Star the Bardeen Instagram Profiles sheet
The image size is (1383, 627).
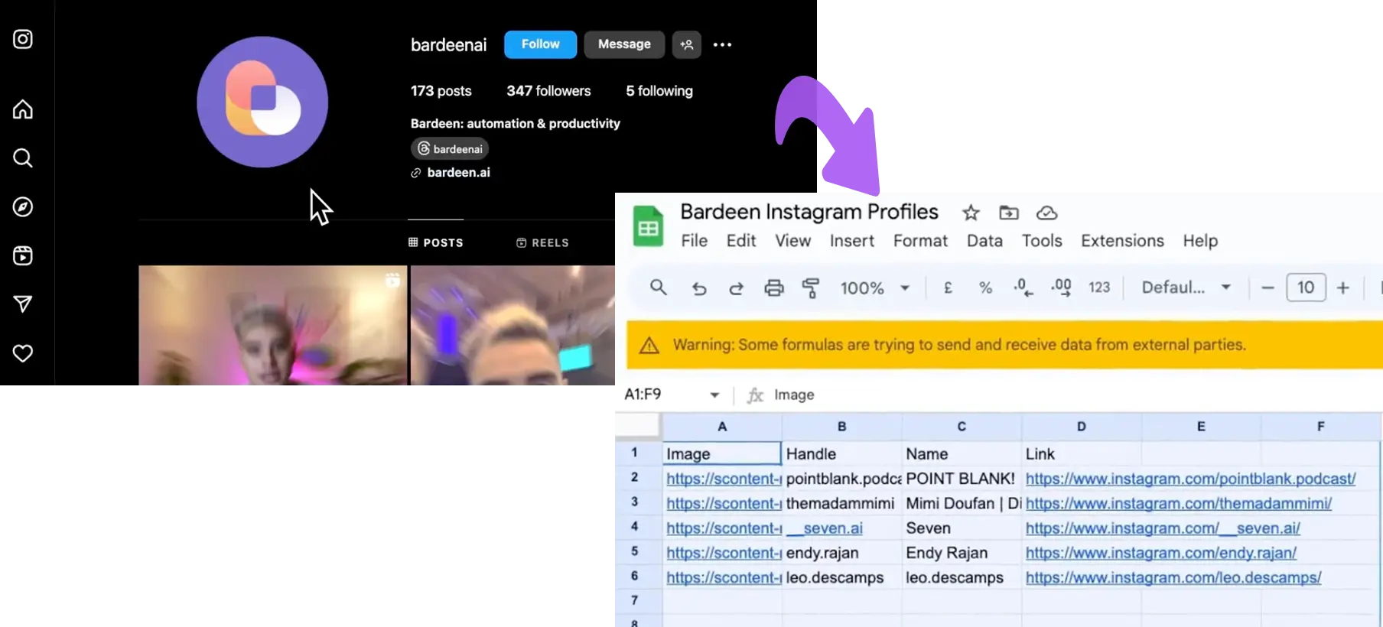971,213
